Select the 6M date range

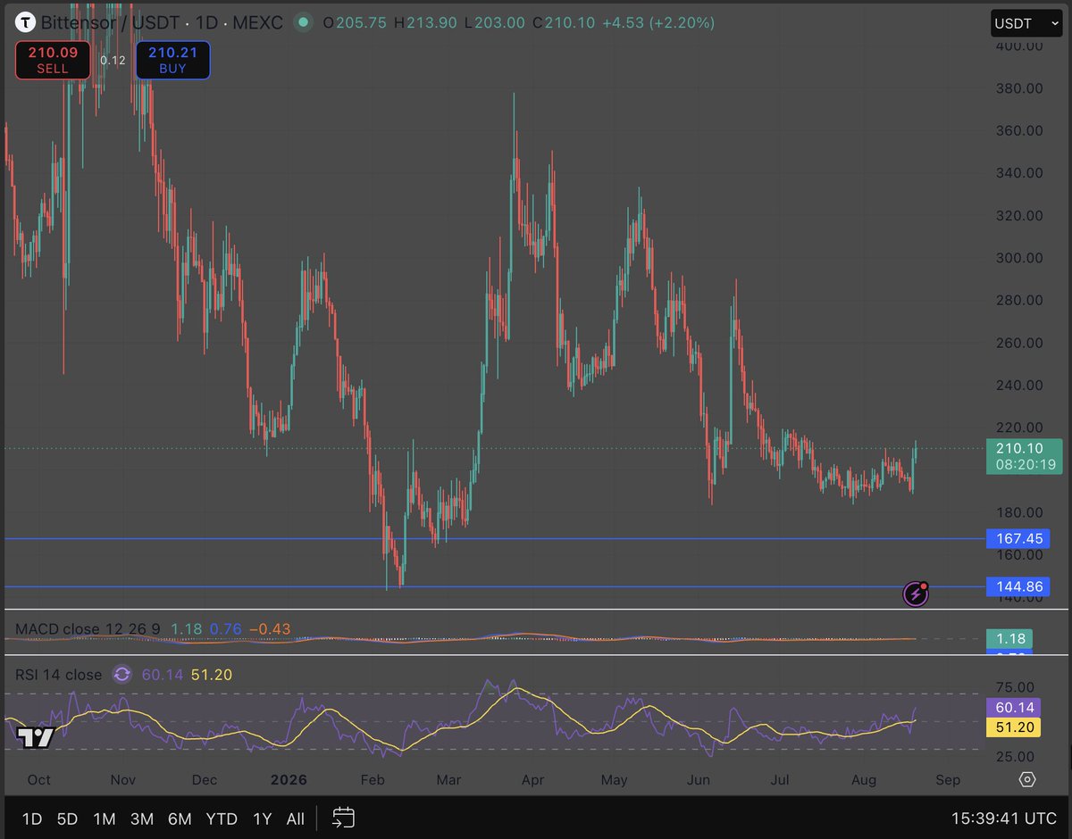pos(180,818)
